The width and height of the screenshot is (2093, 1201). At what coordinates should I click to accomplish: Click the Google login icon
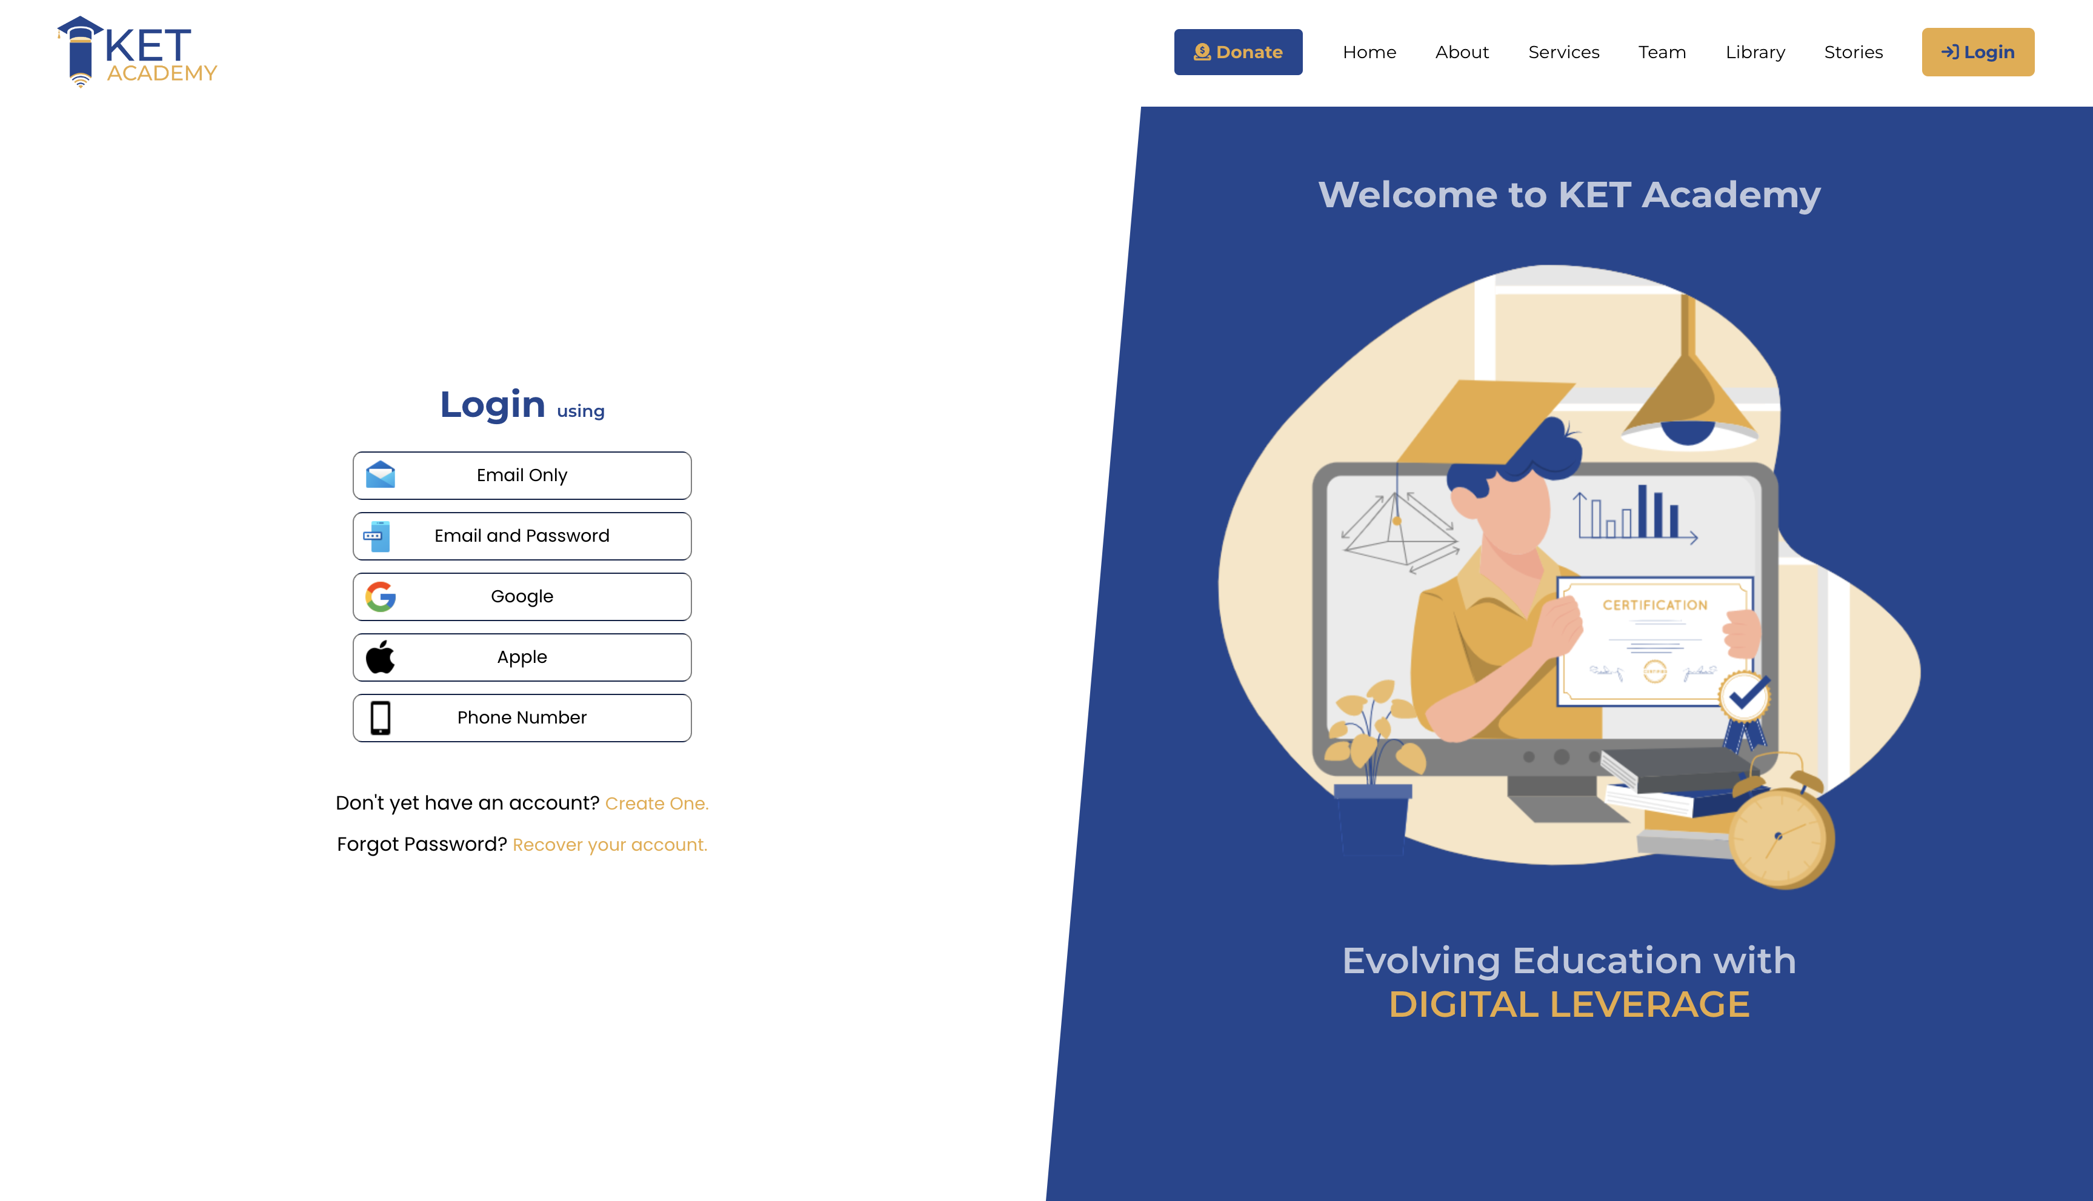click(x=379, y=596)
